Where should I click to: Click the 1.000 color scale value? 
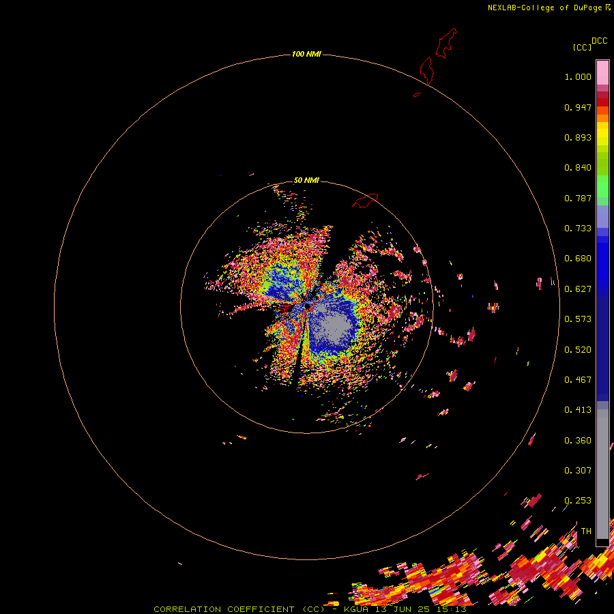578,76
